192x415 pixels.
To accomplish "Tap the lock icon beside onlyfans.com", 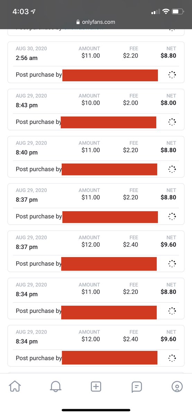I will point(78,22).
